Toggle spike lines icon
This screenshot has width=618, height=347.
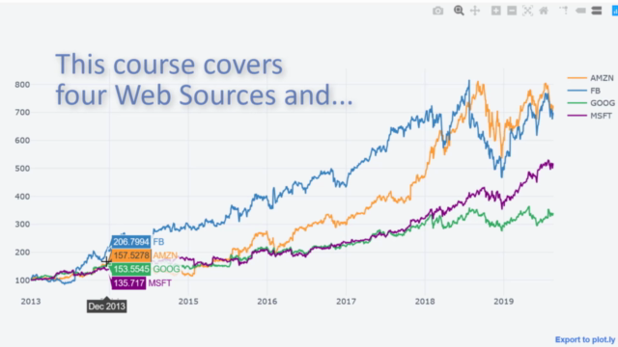click(x=564, y=11)
